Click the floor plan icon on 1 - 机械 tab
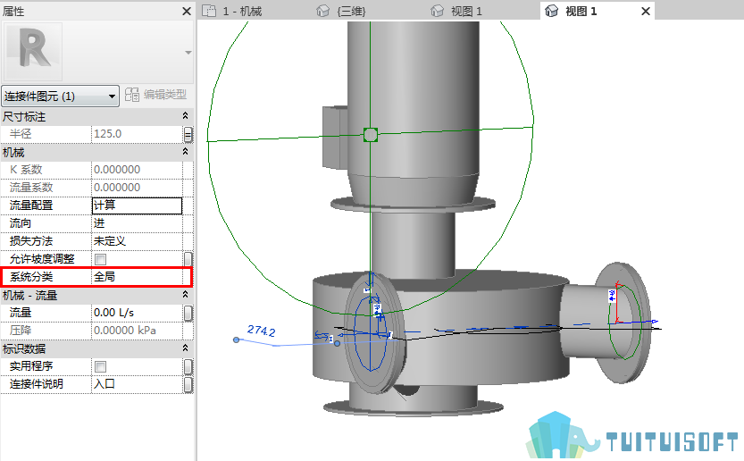 tap(209, 11)
